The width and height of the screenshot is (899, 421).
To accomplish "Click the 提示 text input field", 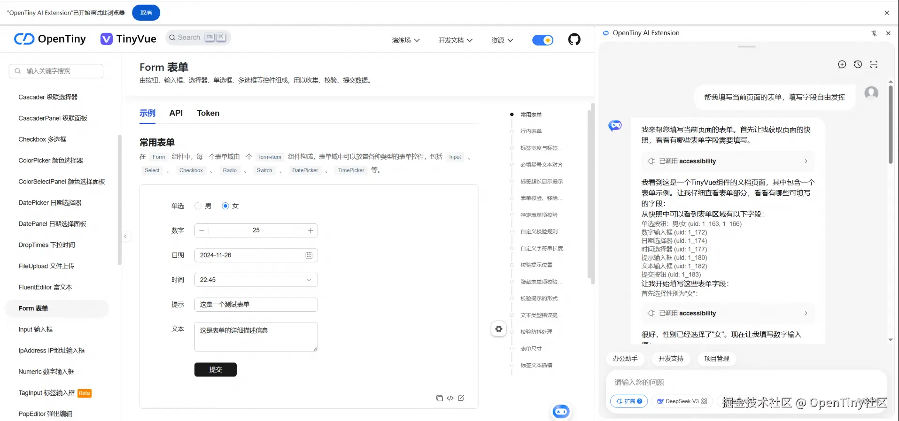I will [256, 305].
